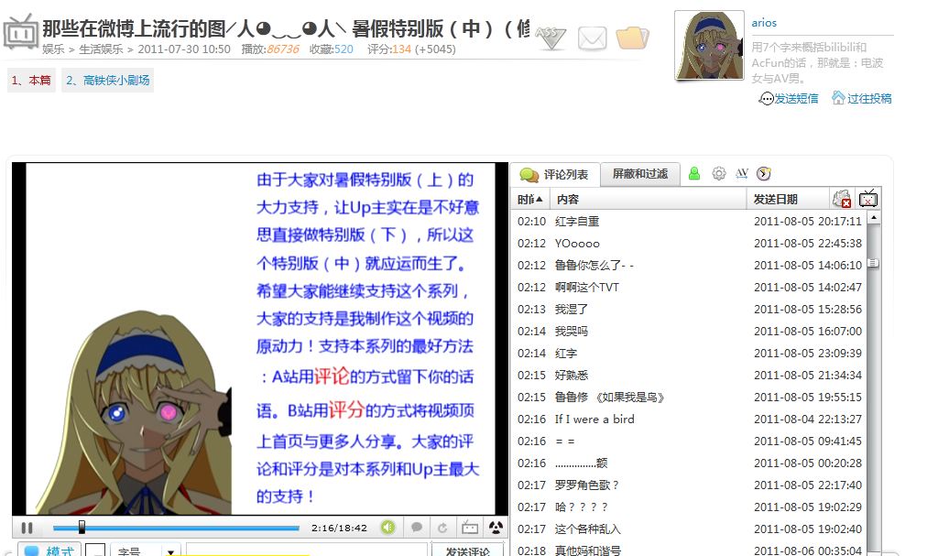The image size is (927, 556).
Task: Select comment row 我哭吗
Action: pos(690,331)
